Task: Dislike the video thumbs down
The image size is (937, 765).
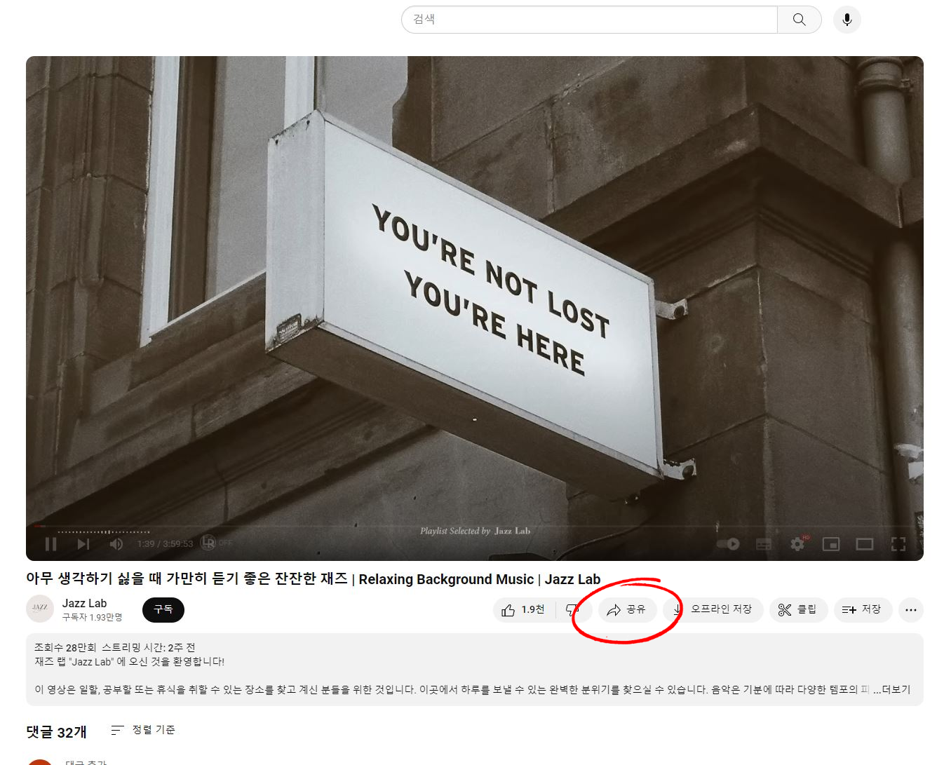Action: 572,610
